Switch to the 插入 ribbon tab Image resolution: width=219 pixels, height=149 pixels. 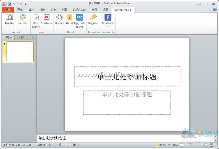pyautogui.click(x=31, y=10)
